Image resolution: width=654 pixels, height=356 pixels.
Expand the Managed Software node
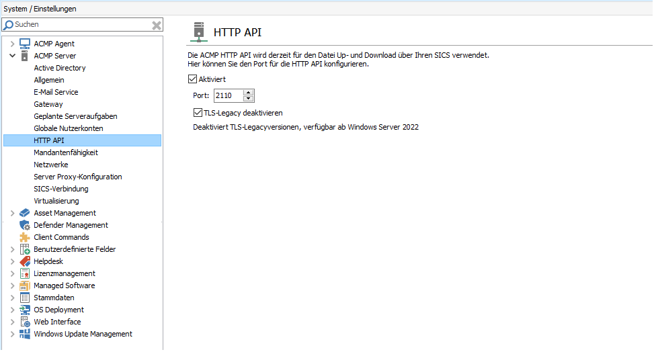[x=12, y=285]
